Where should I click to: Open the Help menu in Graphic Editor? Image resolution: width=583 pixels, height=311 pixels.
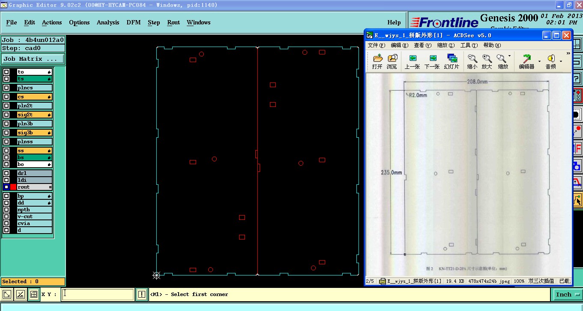[x=394, y=22]
